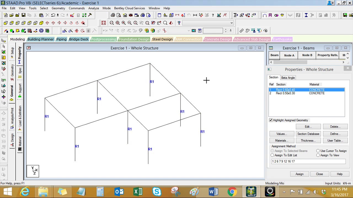Open Google Chrome from the taskbar

(x=232, y=191)
